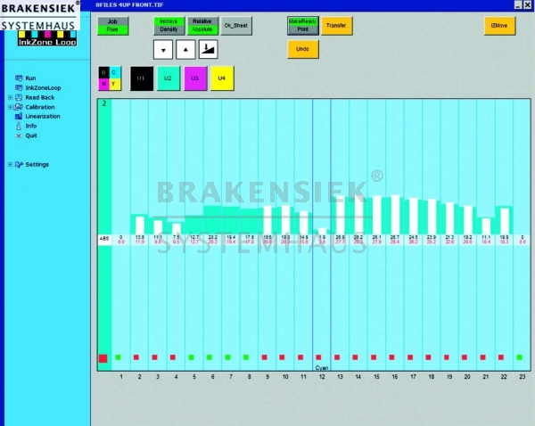This screenshot has height=426, width=535.
Task: Toggle the Inkkeys / Density switch
Action: 169,26
